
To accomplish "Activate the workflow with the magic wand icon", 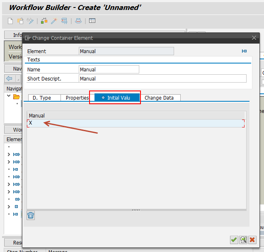I will pos(54,21).
